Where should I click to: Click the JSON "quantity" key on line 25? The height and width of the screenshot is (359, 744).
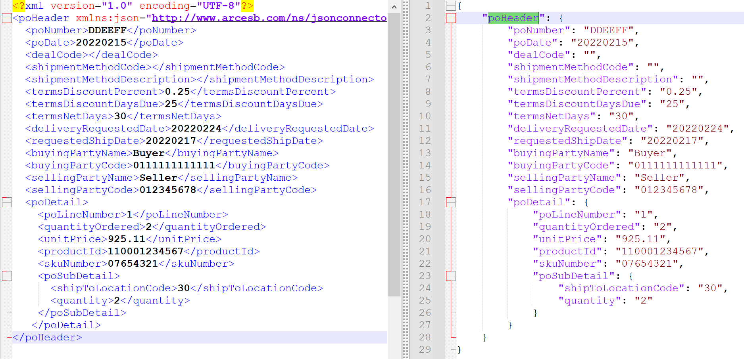click(x=590, y=301)
